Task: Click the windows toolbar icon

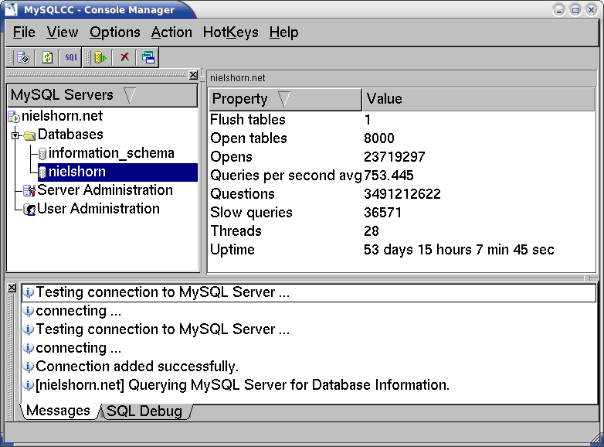Action: 148,58
